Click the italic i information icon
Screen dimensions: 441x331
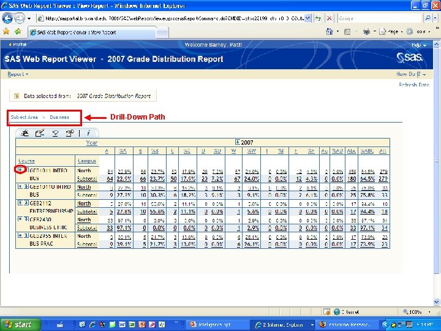click(88, 133)
